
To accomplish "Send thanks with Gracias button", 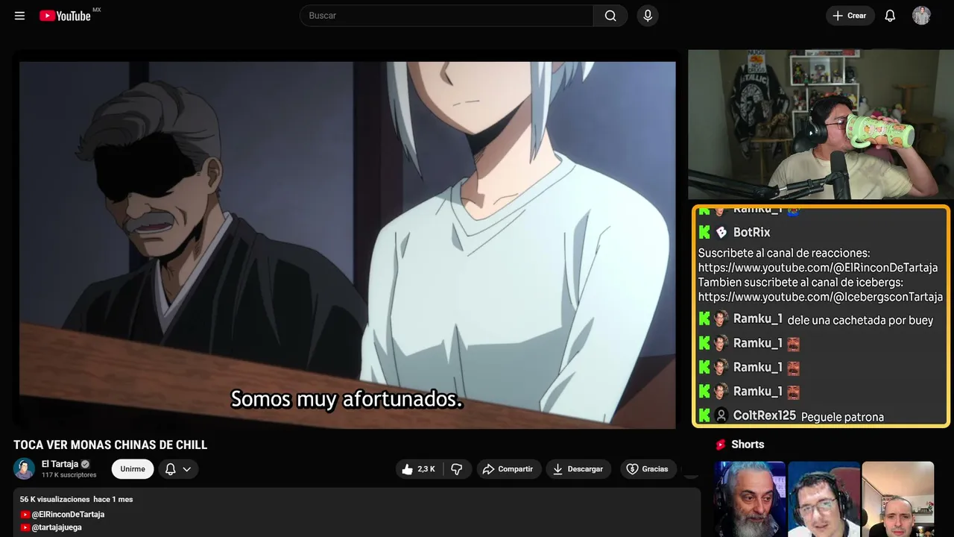I will pyautogui.click(x=648, y=469).
